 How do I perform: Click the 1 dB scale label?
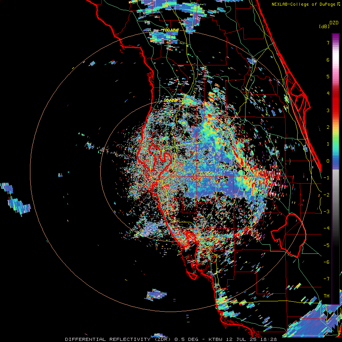pos(328,144)
